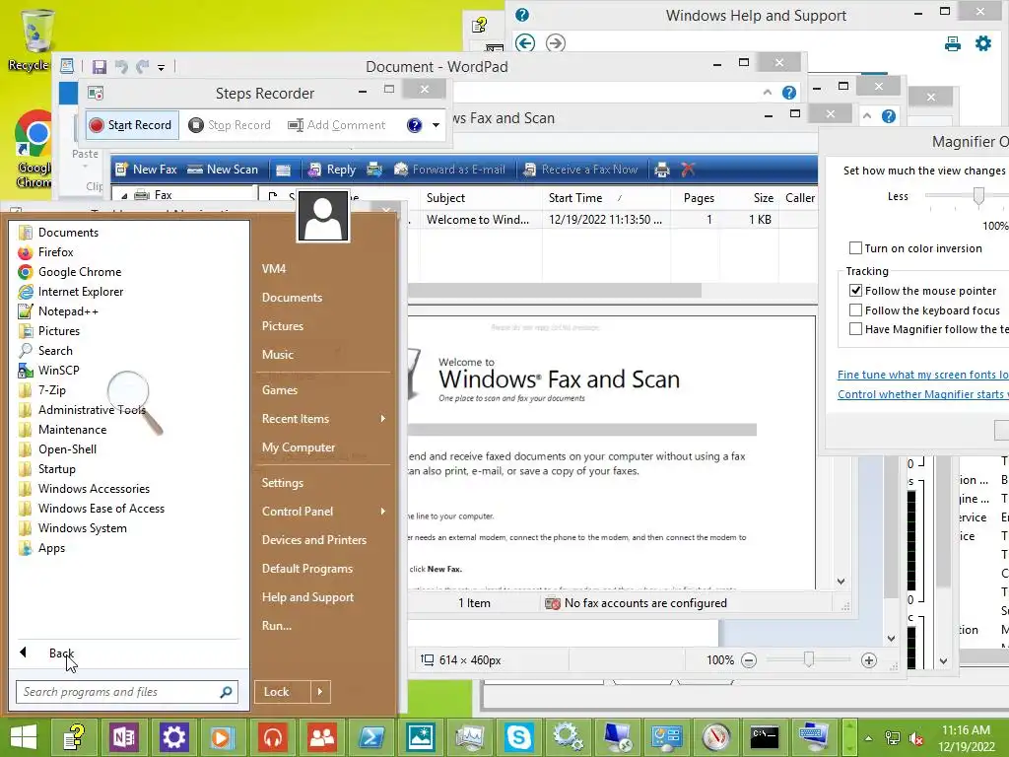The width and height of the screenshot is (1009, 757).
Task: Click Back in Start menu programs list
Action: [x=61, y=654]
